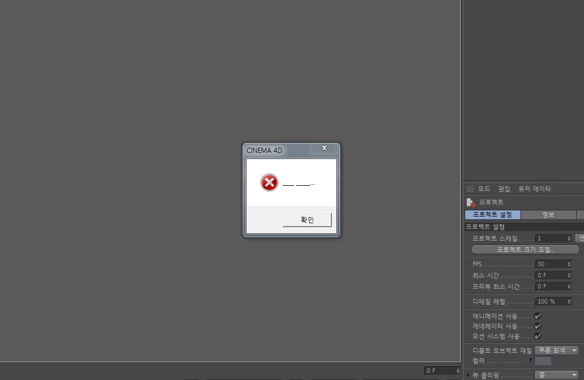Click the 디테일 레벨 stepper arrows
This screenshot has width=584, height=380.
pyautogui.click(x=569, y=301)
